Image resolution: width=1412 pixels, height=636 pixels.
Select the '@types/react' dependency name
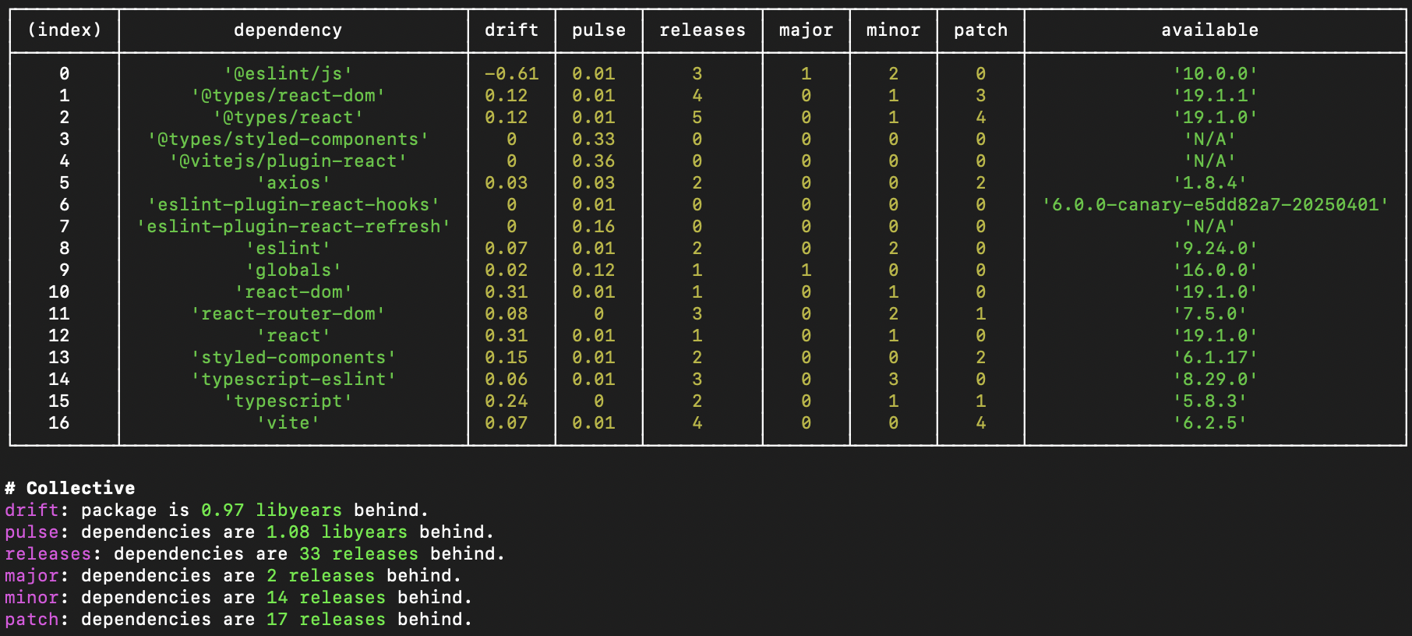pyautogui.click(x=288, y=118)
